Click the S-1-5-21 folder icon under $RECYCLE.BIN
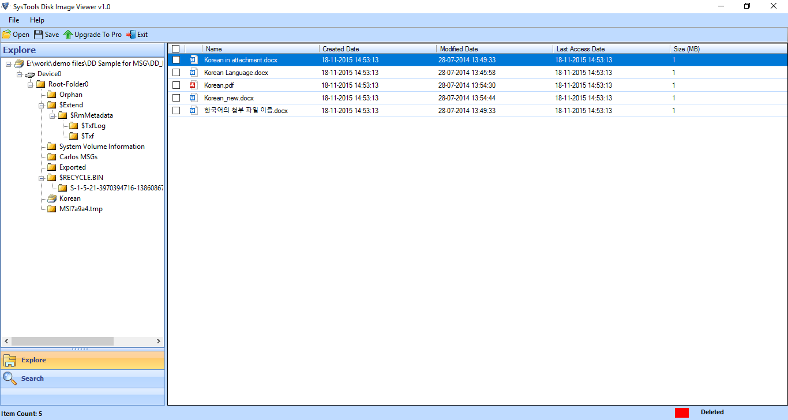Image resolution: width=788 pixels, height=420 pixels. click(x=63, y=188)
